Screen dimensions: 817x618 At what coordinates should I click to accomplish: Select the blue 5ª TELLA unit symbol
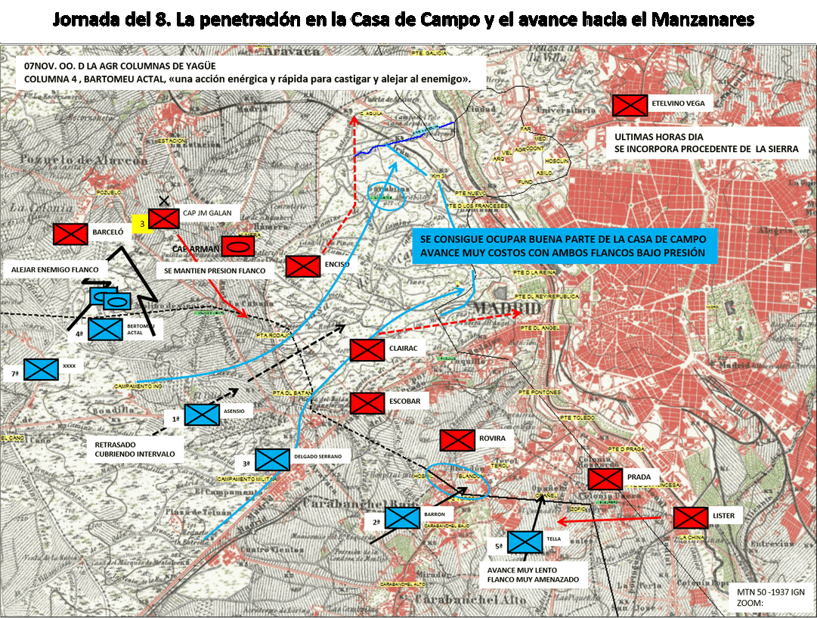[525, 542]
